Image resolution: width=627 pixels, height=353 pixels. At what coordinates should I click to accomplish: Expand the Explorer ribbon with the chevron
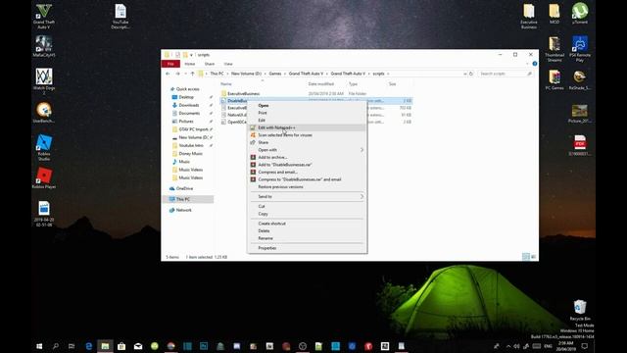click(x=527, y=64)
